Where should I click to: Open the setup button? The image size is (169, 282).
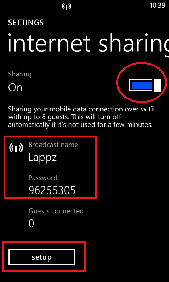click(x=42, y=257)
